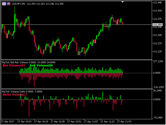Click the Delta Volume|-7 label
Screen dimensions: 166x125
(15, 95)
